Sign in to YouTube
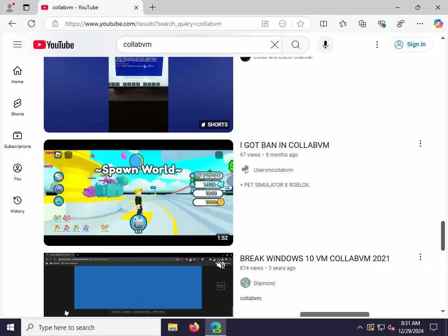The height and width of the screenshot is (336, 448). 410,44
